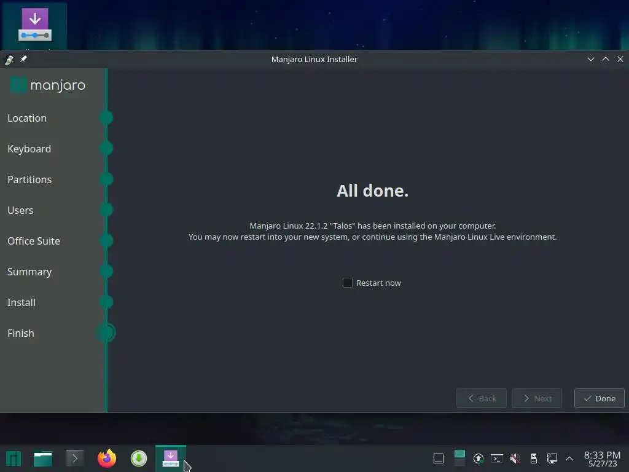Viewport: 629px width, 472px height.
Task: Click the clock showing 8:33 PM
Action: (x=602, y=458)
